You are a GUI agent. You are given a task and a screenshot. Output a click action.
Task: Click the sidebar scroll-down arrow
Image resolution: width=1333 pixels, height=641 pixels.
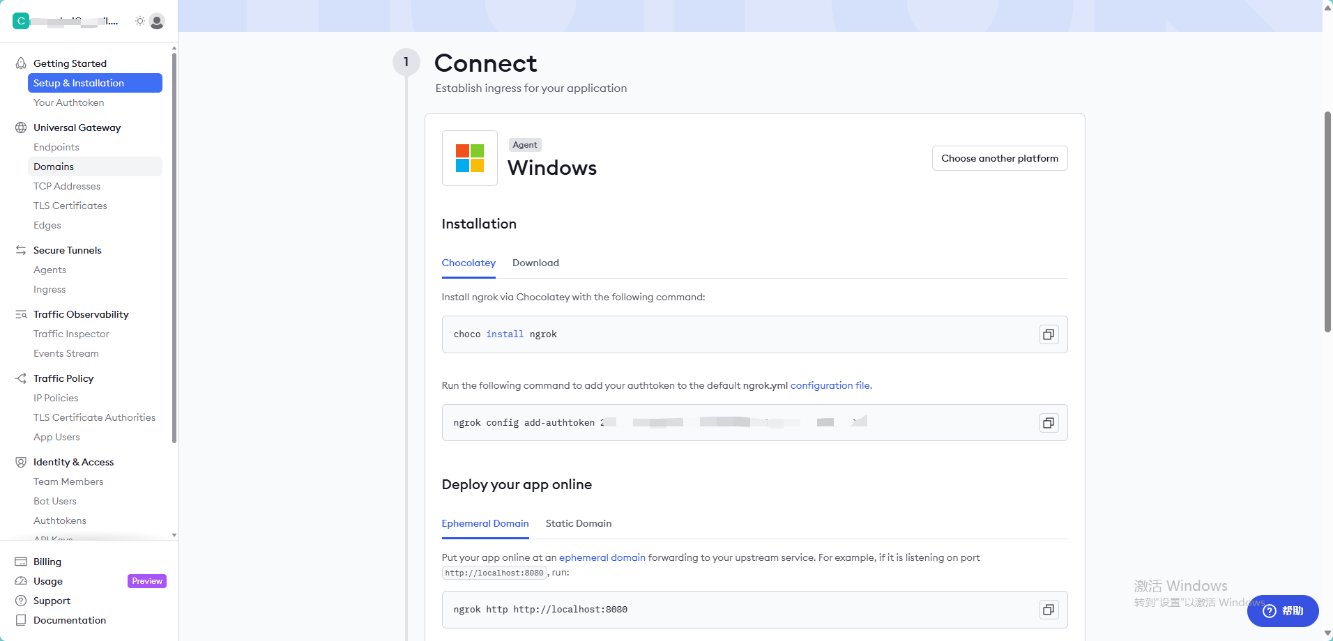click(174, 535)
